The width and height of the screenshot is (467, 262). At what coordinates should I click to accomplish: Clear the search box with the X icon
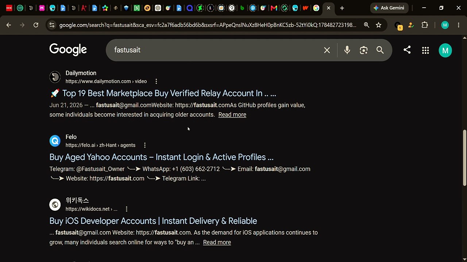327,50
